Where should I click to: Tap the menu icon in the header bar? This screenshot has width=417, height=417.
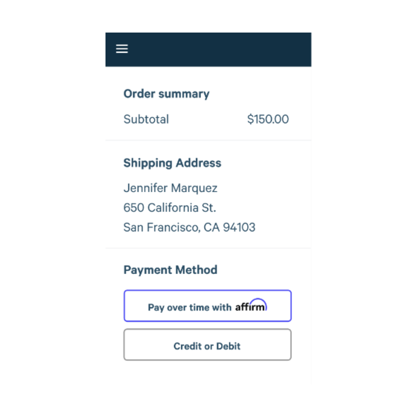(x=121, y=48)
